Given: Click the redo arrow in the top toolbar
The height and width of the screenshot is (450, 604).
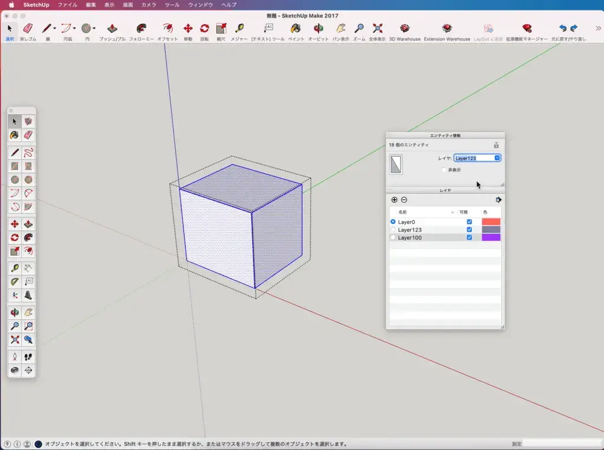Looking at the screenshot, I should [x=574, y=28].
